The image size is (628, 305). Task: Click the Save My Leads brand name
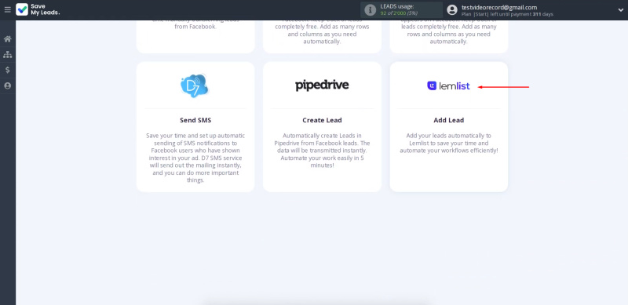click(46, 9)
